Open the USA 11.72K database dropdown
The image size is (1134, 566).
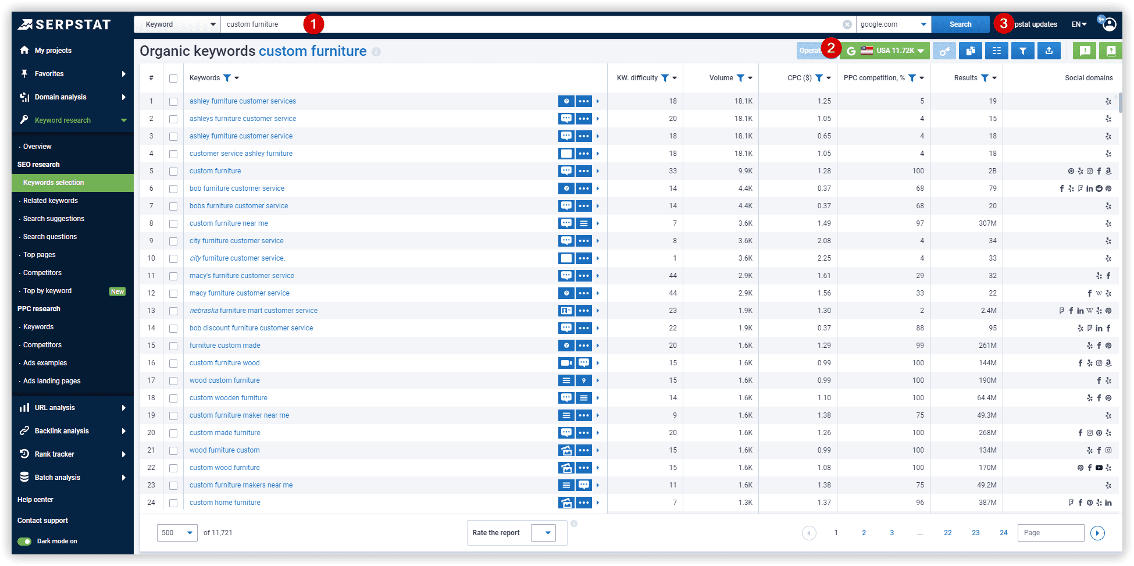click(890, 51)
